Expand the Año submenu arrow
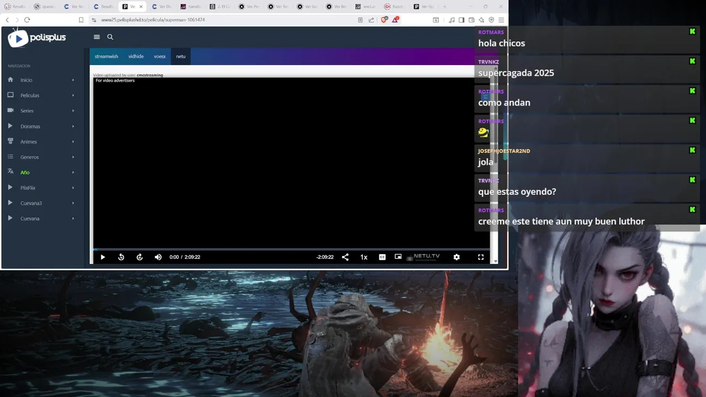 (x=73, y=173)
